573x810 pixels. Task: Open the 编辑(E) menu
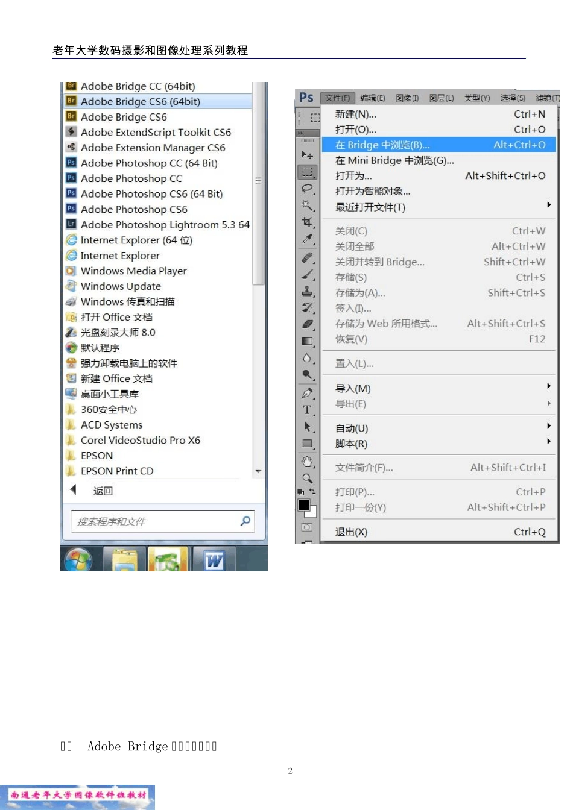pos(373,98)
